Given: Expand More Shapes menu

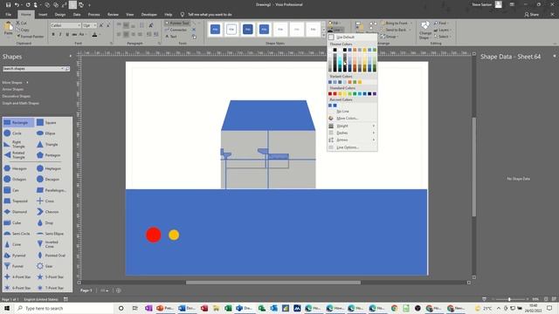Looking at the screenshot, I should click(x=15, y=82).
